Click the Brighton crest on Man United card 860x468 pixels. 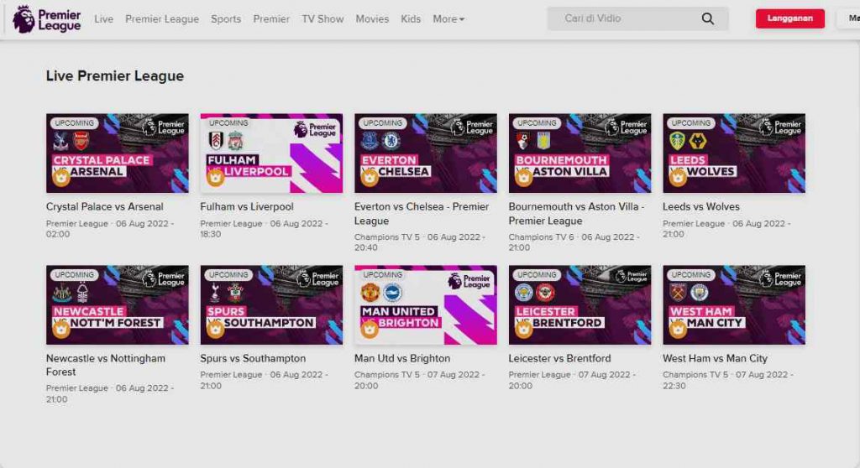pyautogui.click(x=392, y=293)
